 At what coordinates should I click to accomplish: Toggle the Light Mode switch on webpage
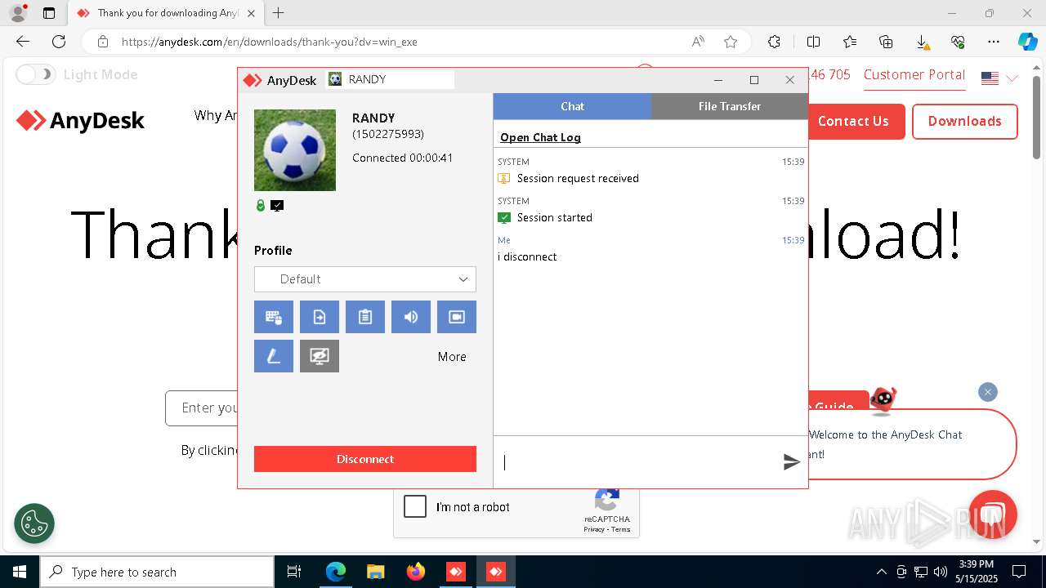coord(36,74)
